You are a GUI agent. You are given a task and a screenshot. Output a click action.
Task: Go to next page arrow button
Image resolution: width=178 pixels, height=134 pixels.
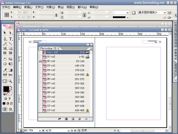point(72,131)
